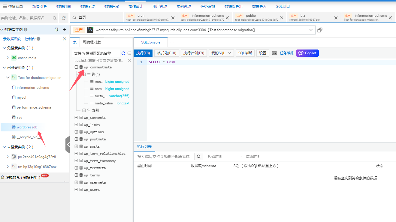Click the home icon on 首页 tab
The width and height of the screenshot is (396, 222).
(x=74, y=17)
